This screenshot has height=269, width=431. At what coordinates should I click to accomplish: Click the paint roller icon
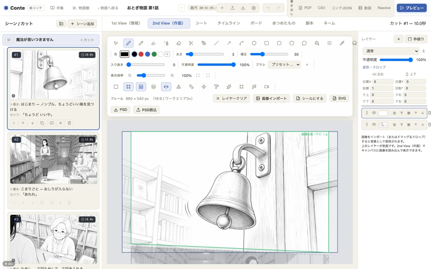point(216,87)
